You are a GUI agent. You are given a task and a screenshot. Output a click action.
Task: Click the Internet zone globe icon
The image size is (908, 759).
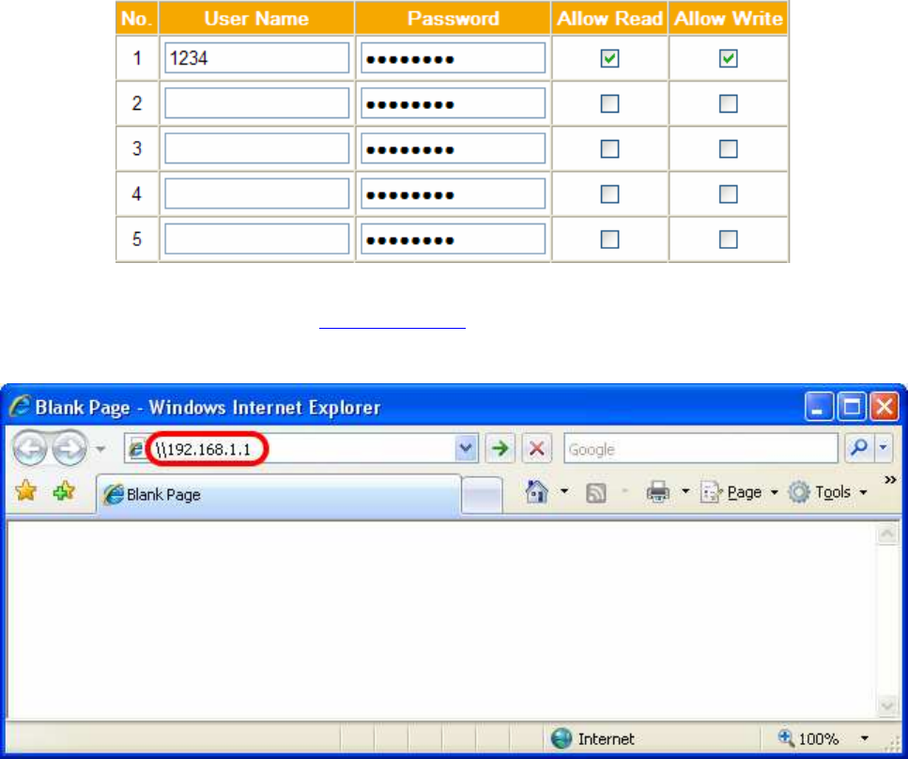pos(562,738)
